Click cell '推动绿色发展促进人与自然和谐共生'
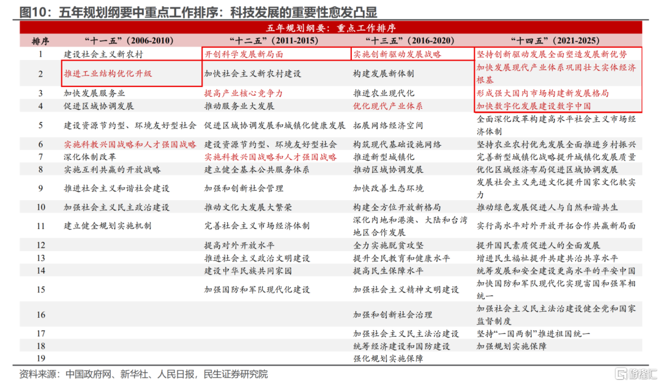661x384 pixels. click(547, 207)
